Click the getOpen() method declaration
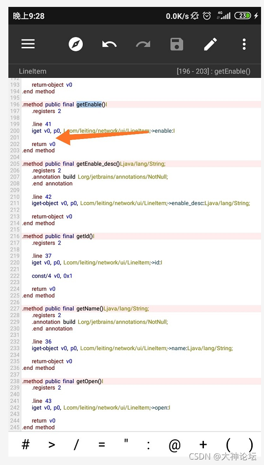Viewport: 264px width, 465px height. tap(63, 381)
